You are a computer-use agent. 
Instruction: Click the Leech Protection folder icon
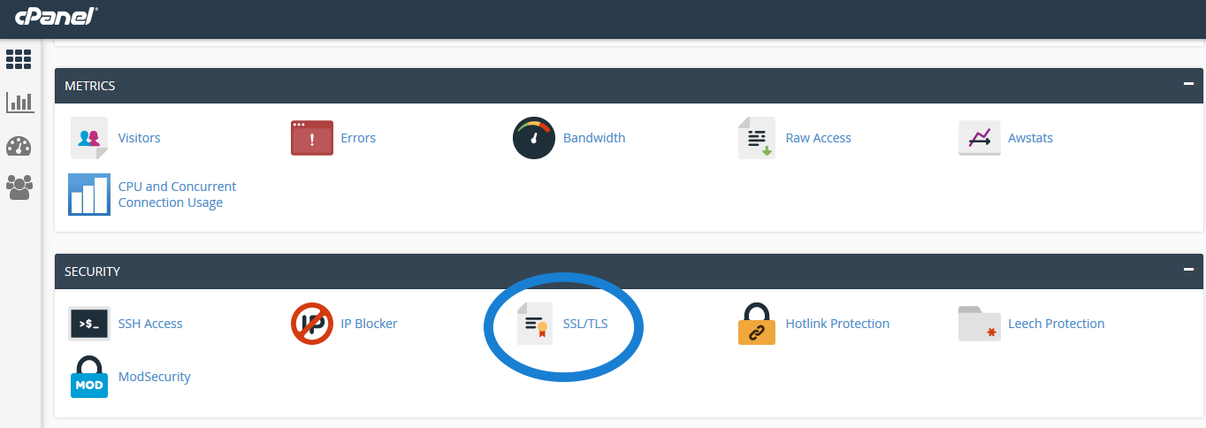coord(980,324)
